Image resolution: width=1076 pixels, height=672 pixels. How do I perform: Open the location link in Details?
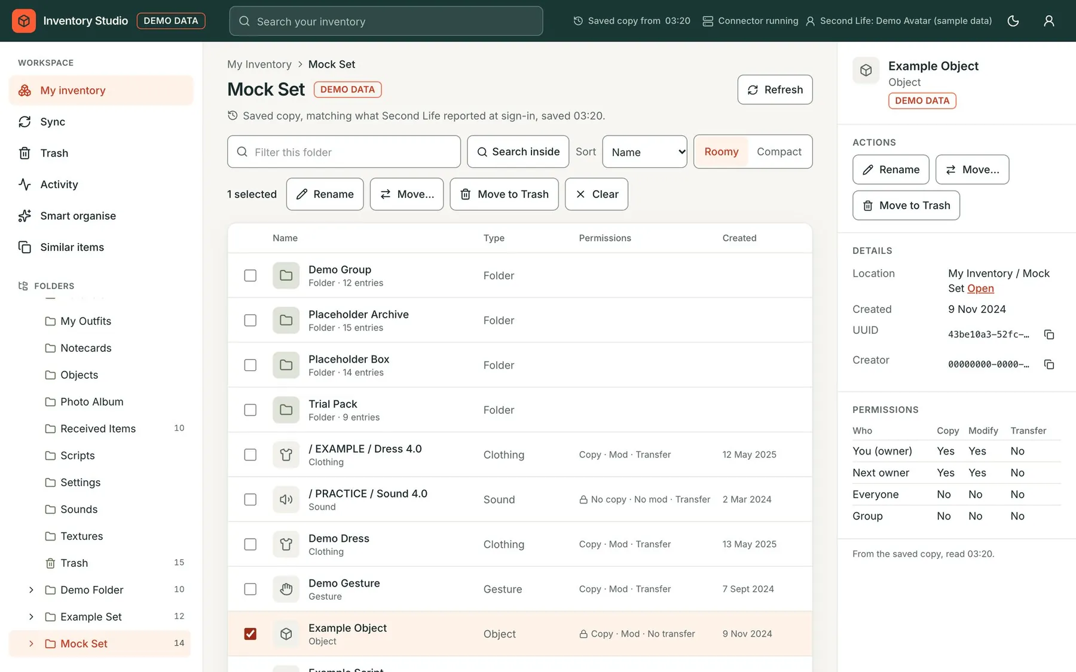tap(980, 289)
